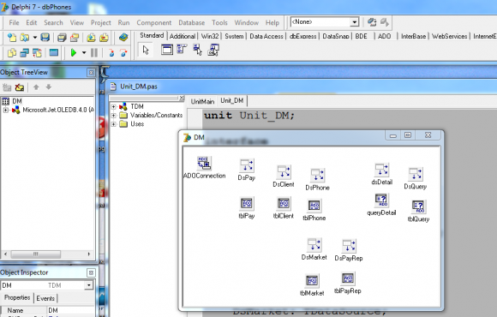Image resolution: width=497 pixels, height=317 pixels.
Task: Select the queryDetail query component
Action: click(x=381, y=200)
